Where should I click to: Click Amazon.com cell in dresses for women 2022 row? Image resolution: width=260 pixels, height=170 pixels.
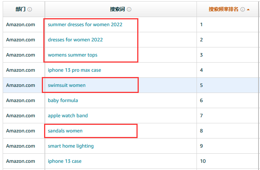point(24,40)
